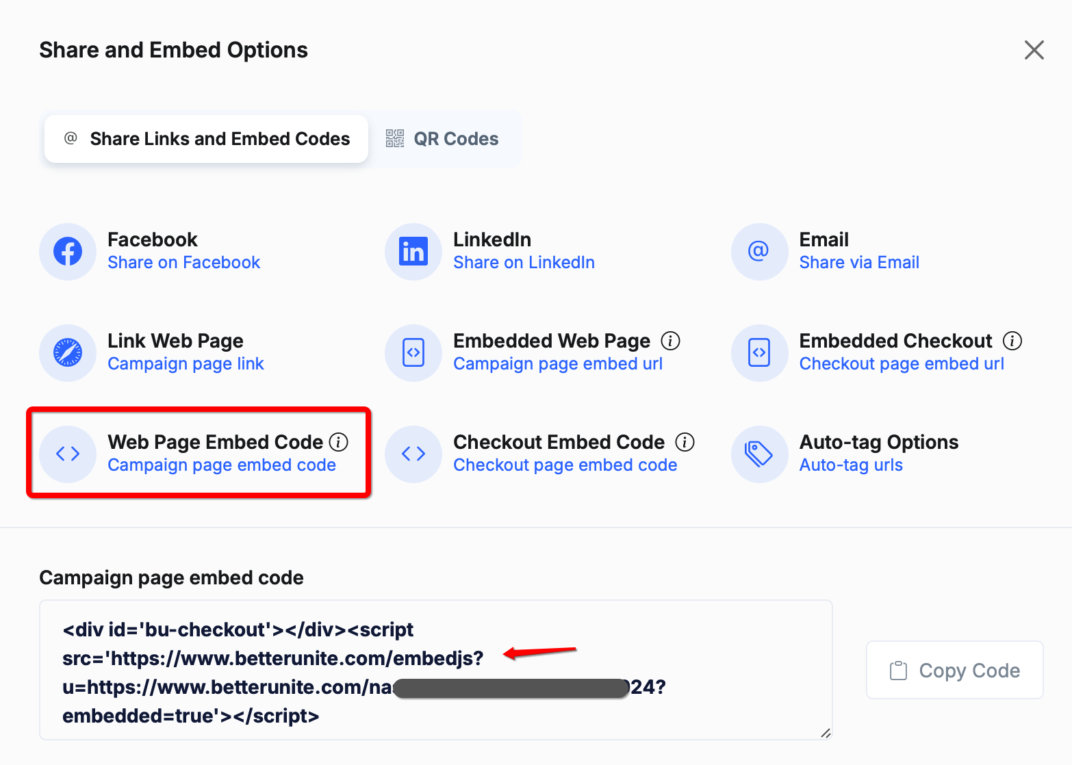Click the Auto-tag Options tag icon
Image resolution: width=1072 pixels, height=765 pixels.
pos(759,454)
